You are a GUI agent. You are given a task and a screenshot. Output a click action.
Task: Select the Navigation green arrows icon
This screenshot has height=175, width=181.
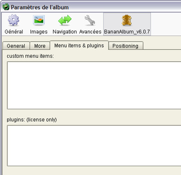click(65, 20)
